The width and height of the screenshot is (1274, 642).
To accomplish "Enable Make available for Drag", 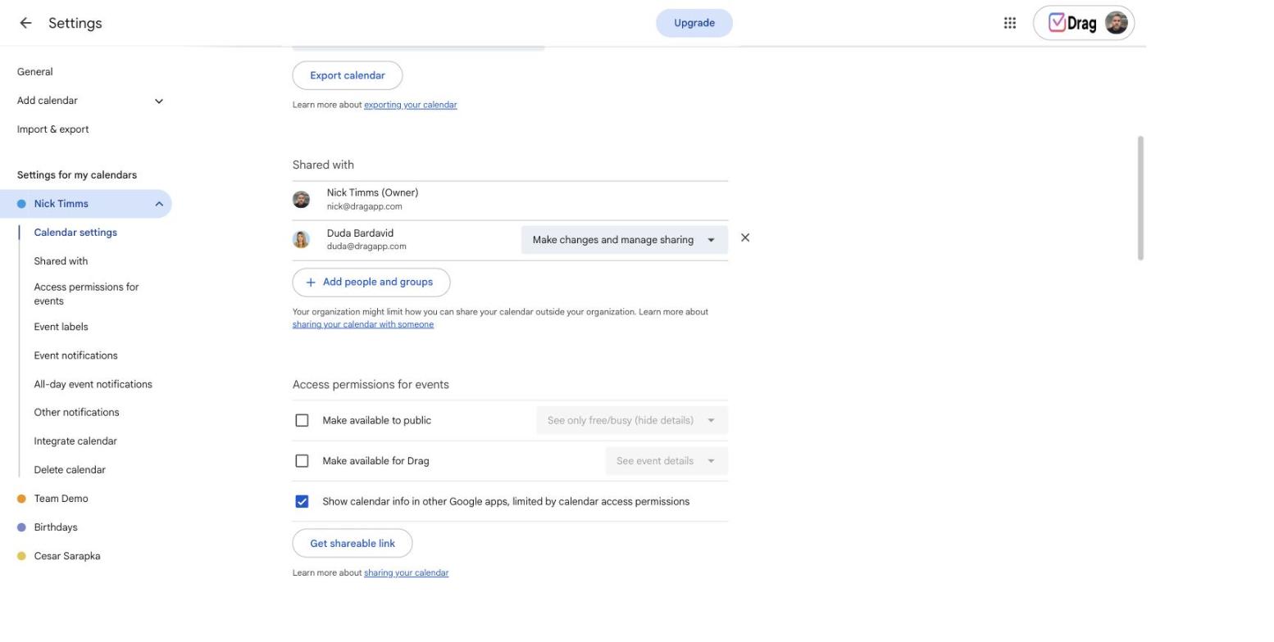I will (x=302, y=461).
